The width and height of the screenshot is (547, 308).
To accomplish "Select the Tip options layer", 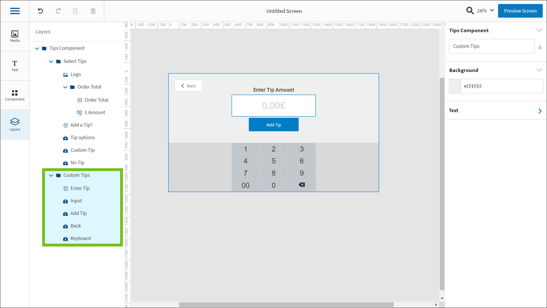I will click(82, 138).
